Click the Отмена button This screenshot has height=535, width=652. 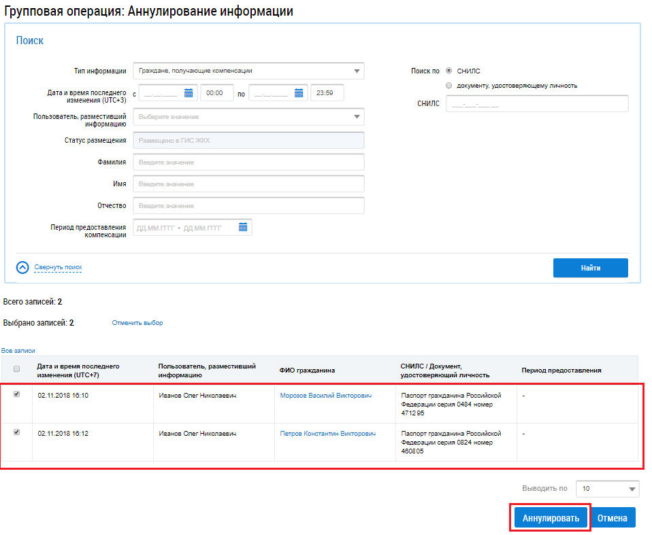tap(612, 518)
